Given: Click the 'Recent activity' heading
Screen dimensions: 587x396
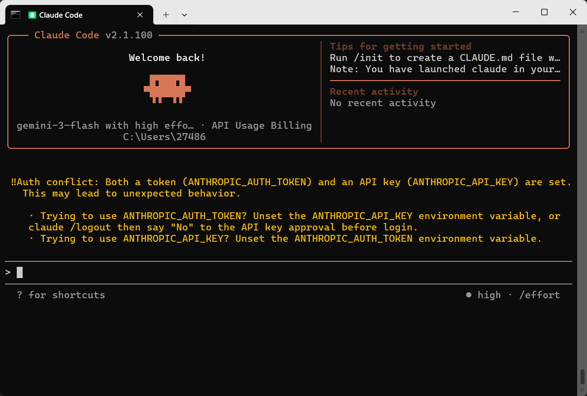Looking at the screenshot, I should [x=374, y=91].
